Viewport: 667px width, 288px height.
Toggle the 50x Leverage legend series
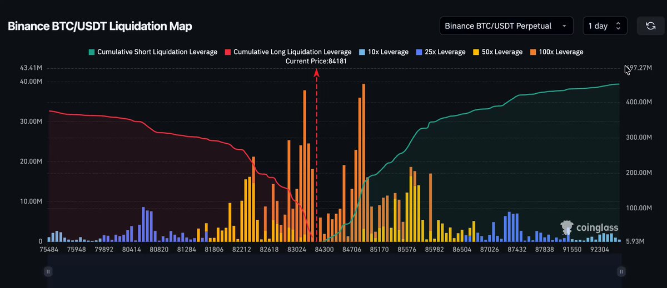point(497,52)
